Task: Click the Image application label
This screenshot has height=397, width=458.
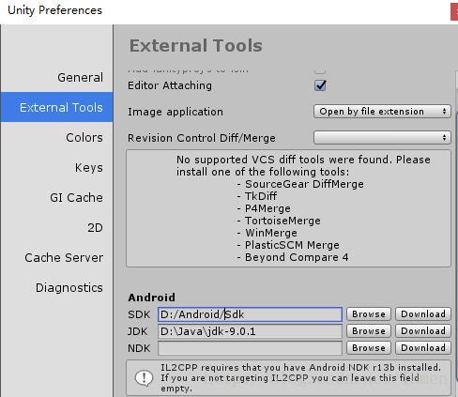Action: [x=176, y=112]
